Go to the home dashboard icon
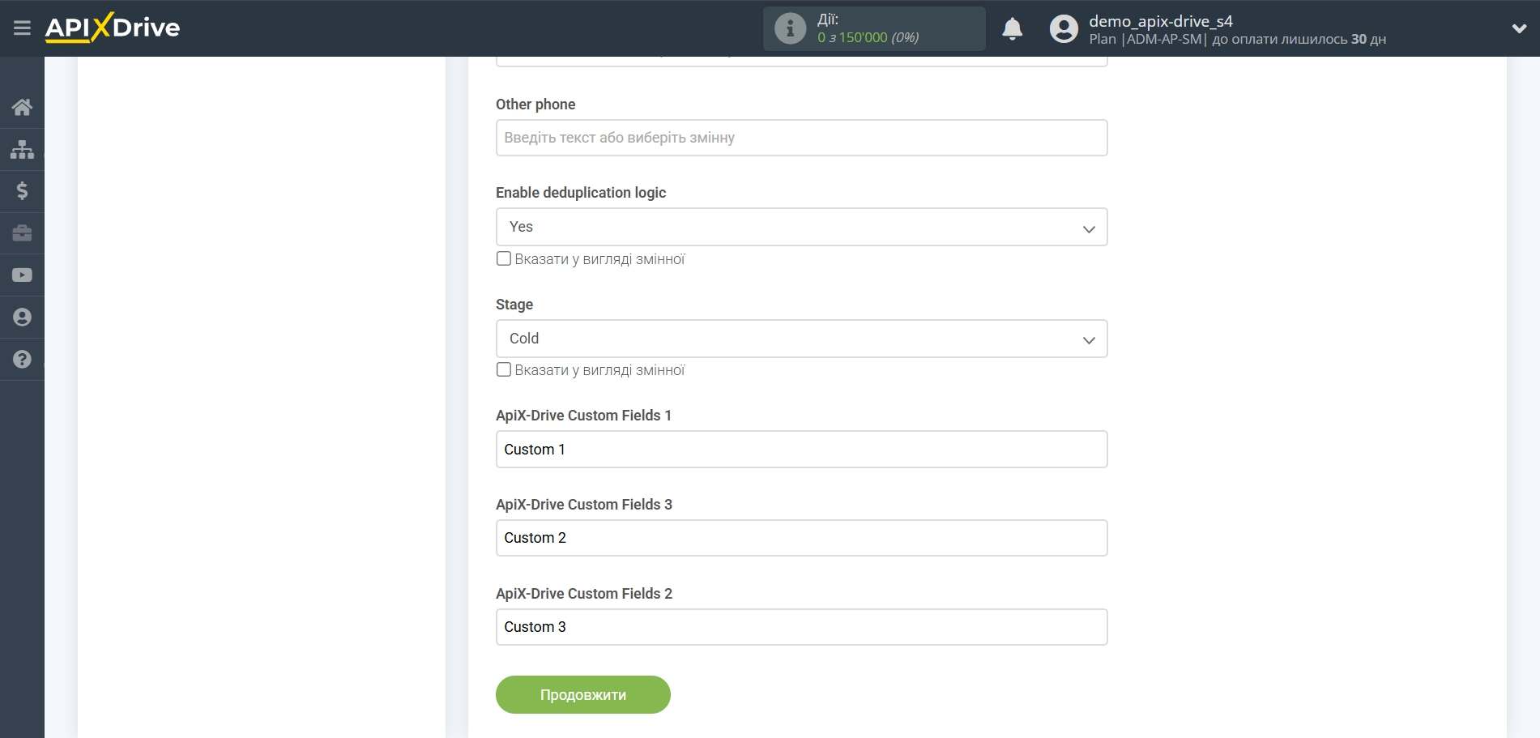The width and height of the screenshot is (1540, 738). tap(22, 107)
